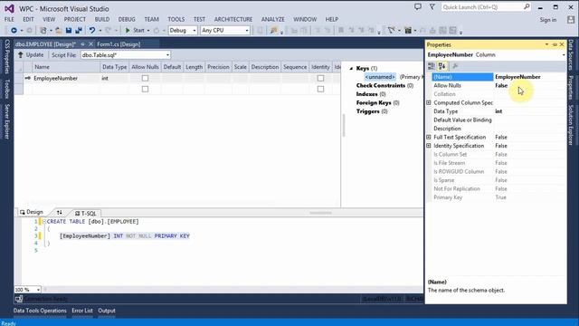Toggle Allow Nulls checkbox in empty row

pyautogui.click(x=145, y=89)
